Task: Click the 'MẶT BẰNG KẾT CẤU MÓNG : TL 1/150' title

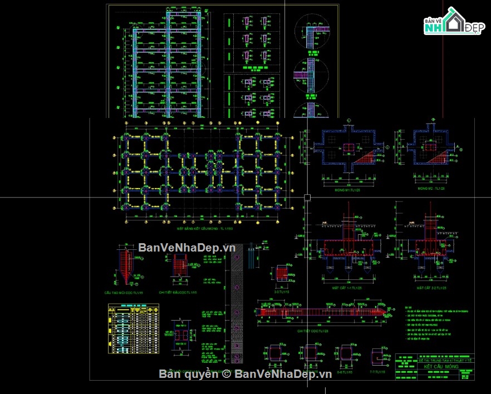Action: (204, 229)
